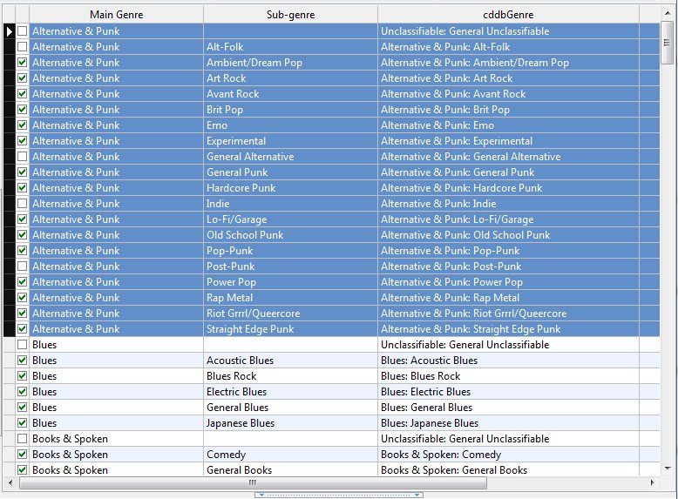
Task: Toggle the Brit Pop row checkbox
Action: [x=23, y=110]
